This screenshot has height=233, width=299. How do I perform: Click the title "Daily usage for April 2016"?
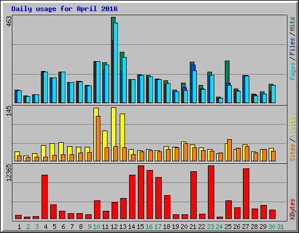point(64,9)
